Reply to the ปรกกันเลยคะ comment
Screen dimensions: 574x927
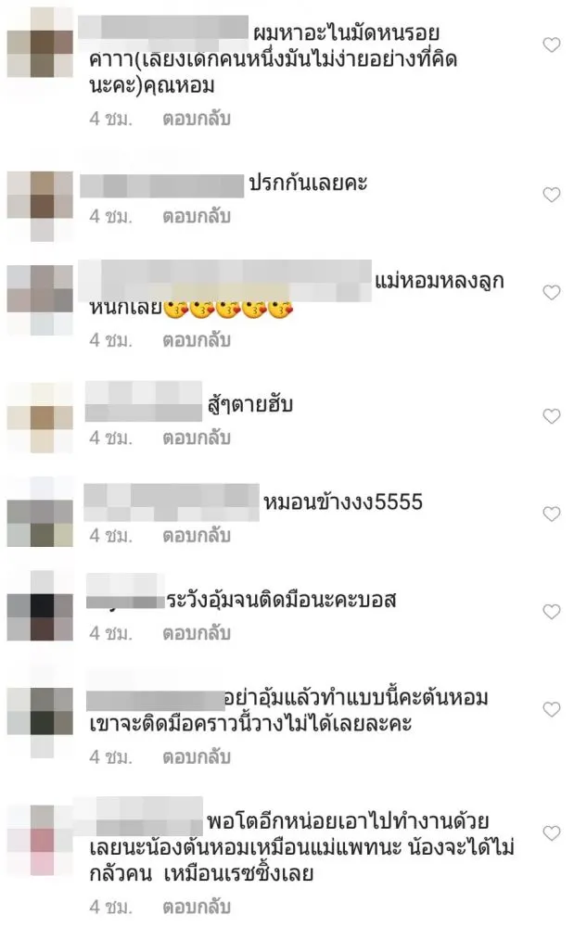pyautogui.click(x=197, y=216)
